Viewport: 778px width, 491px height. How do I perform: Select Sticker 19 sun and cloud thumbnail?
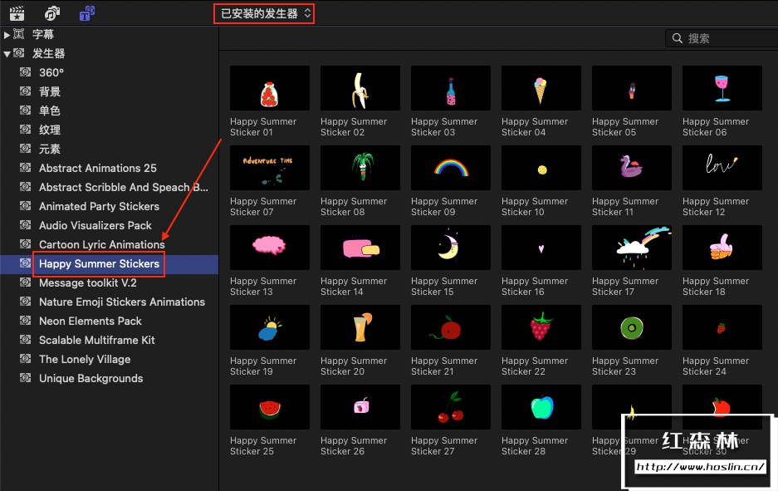pyautogui.click(x=269, y=327)
